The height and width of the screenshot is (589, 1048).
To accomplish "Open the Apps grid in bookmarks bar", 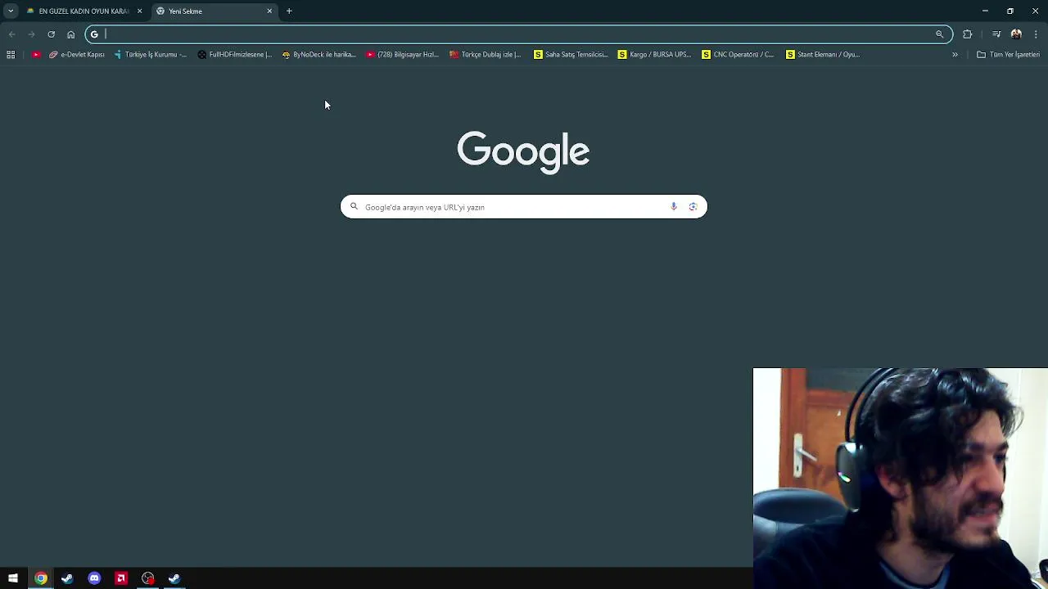I will click(11, 54).
